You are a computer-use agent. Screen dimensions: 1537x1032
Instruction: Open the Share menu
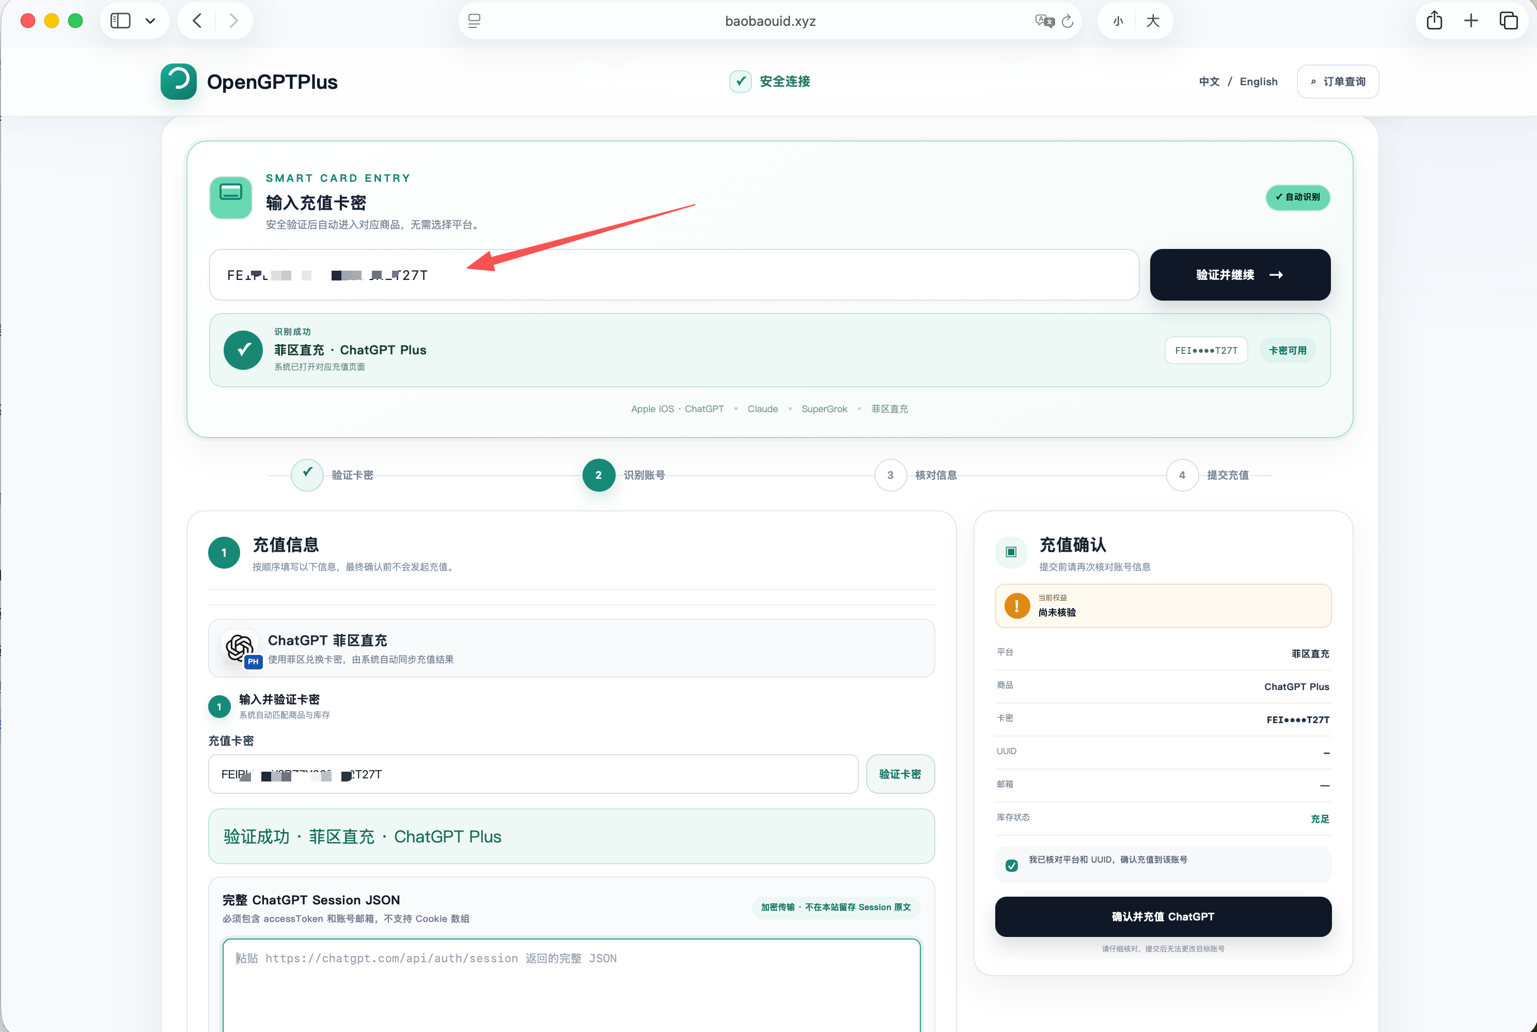[x=1434, y=21]
